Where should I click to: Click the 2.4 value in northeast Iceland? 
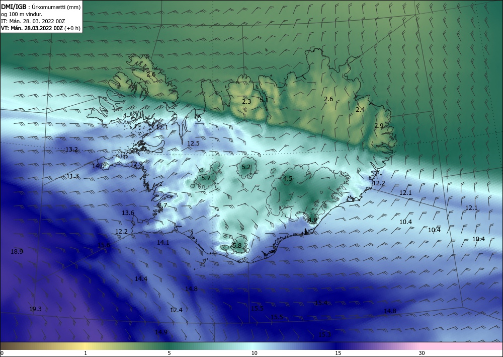click(360, 110)
